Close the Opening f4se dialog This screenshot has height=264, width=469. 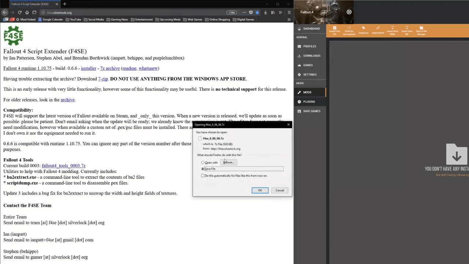click(x=288, y=125)
